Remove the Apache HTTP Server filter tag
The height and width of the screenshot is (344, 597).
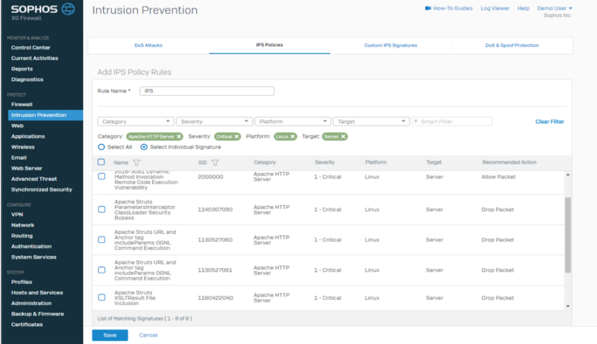179,136
